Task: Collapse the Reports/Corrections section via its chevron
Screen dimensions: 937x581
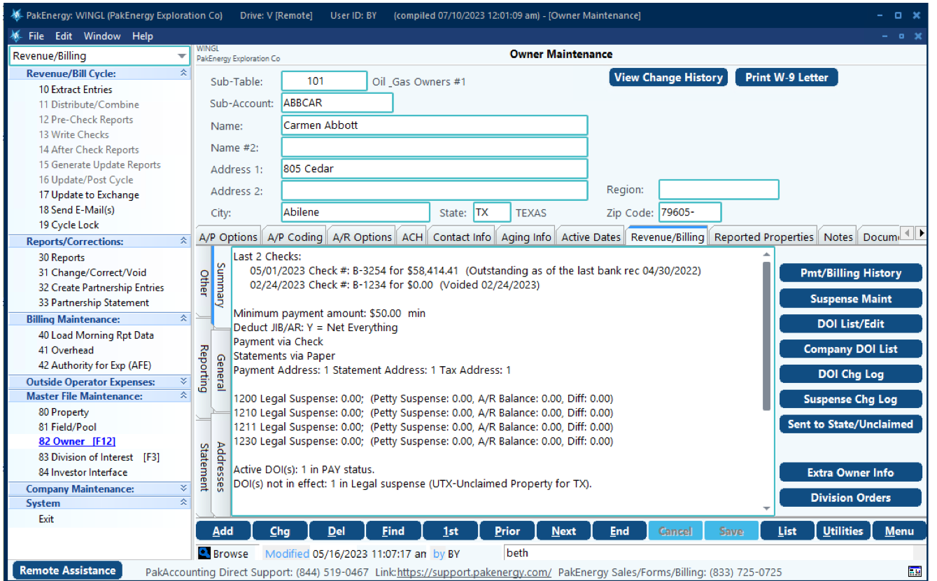Action: [183, 241]
